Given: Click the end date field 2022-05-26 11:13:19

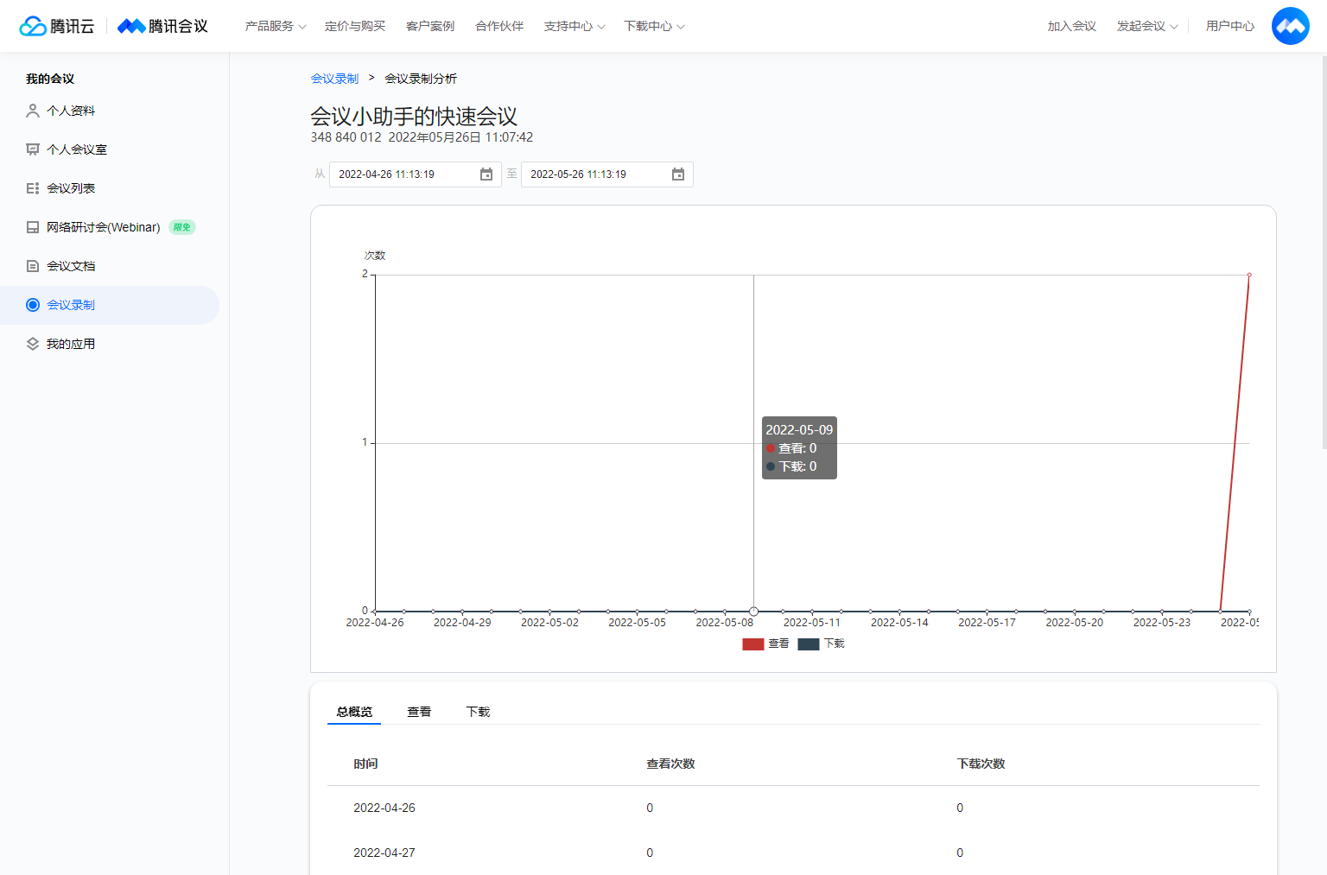Looking at the screenshot, I should pyautogui.click(x=607, y=174).
